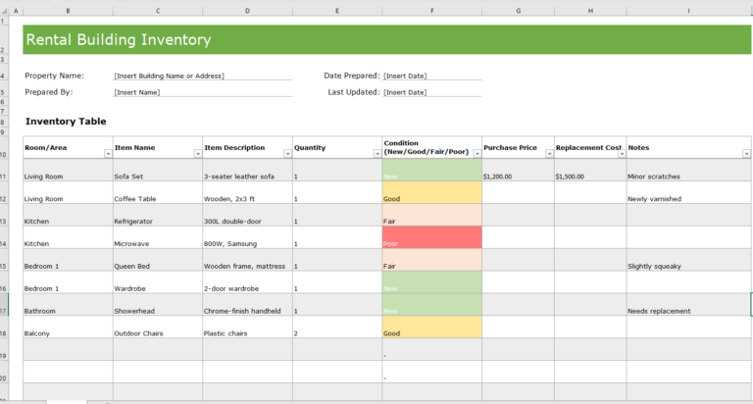Select the Needs replacement note

pos(688,305)
